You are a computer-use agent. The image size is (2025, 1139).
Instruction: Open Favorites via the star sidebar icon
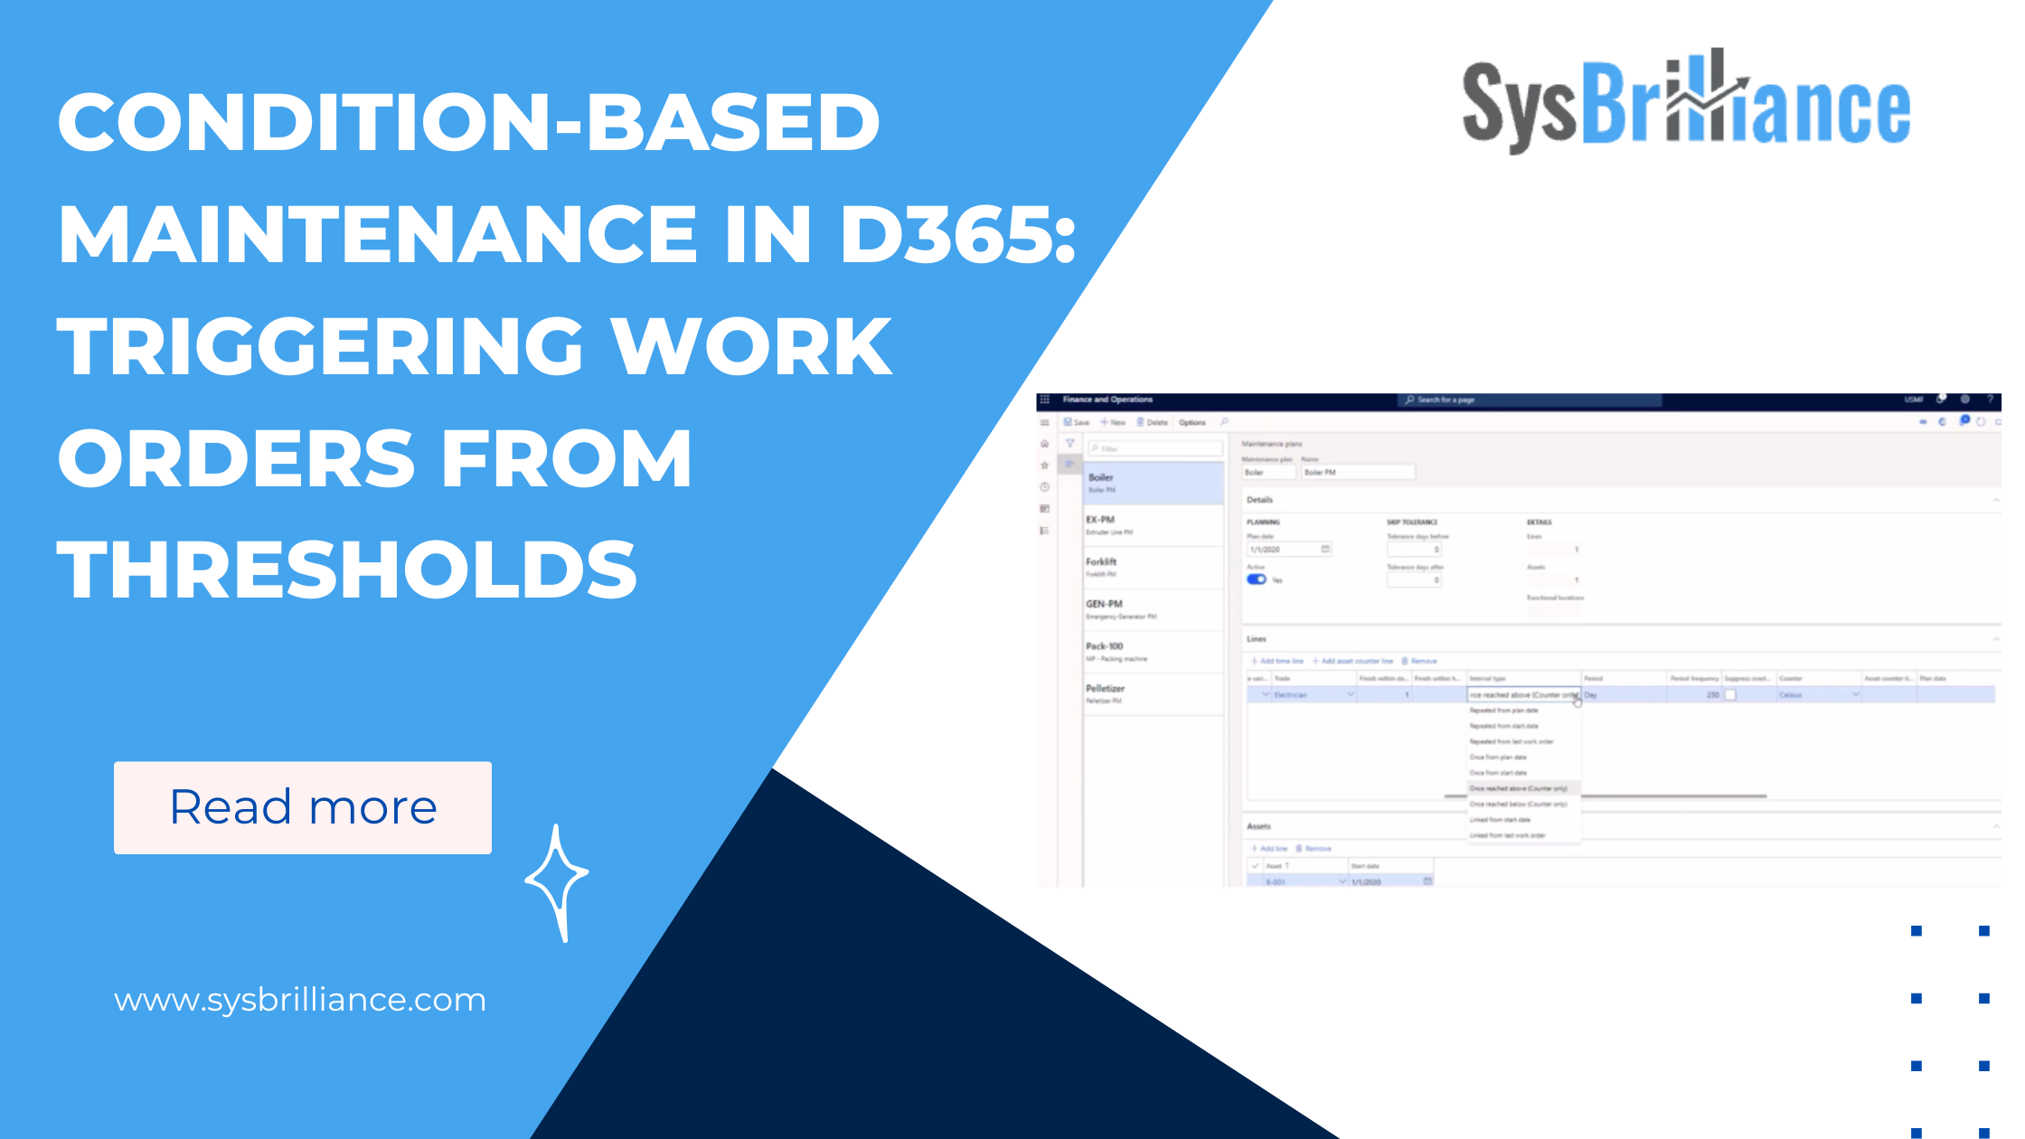(x=1044, y=466)
